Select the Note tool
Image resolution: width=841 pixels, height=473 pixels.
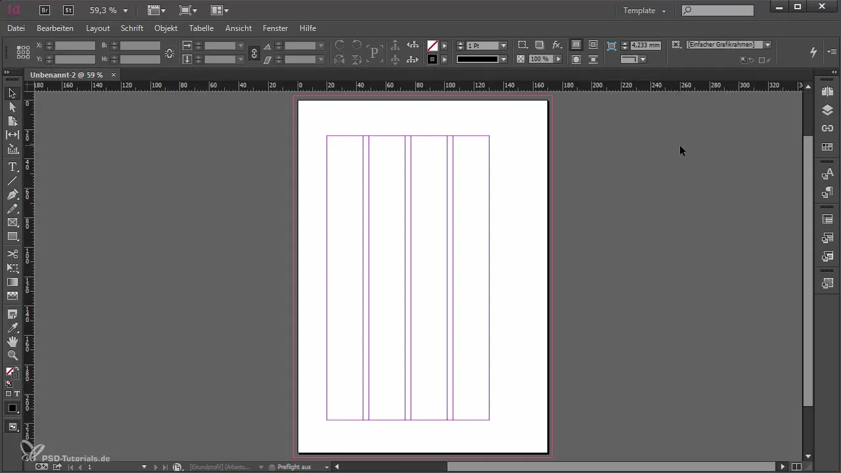(x=12, y=314)
